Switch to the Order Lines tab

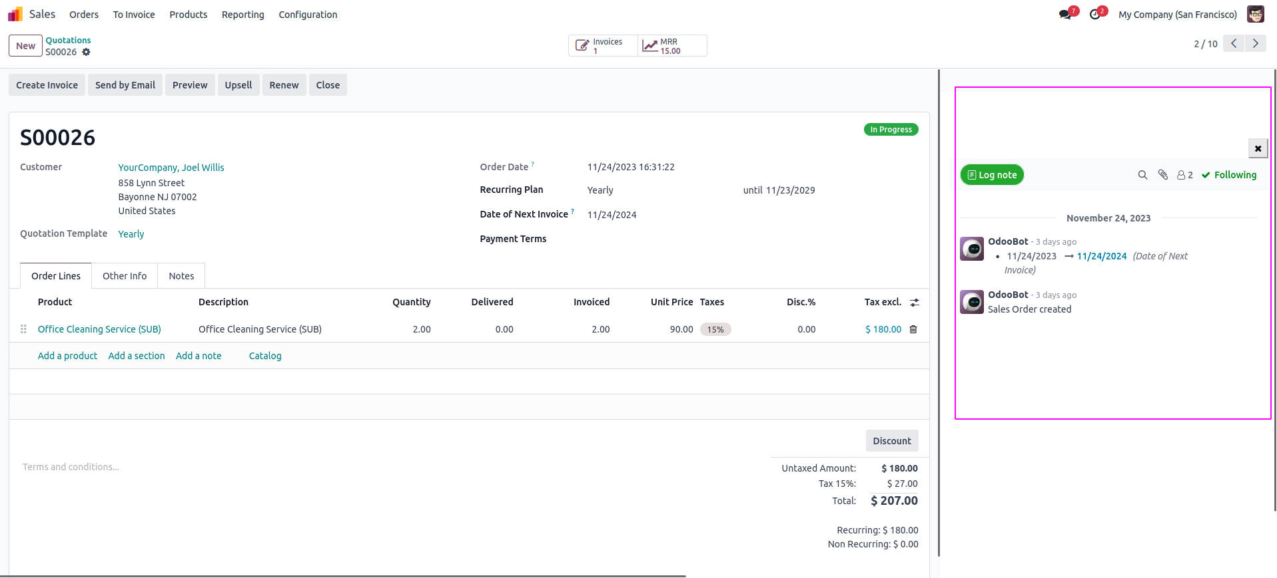(x=56, y=276)
